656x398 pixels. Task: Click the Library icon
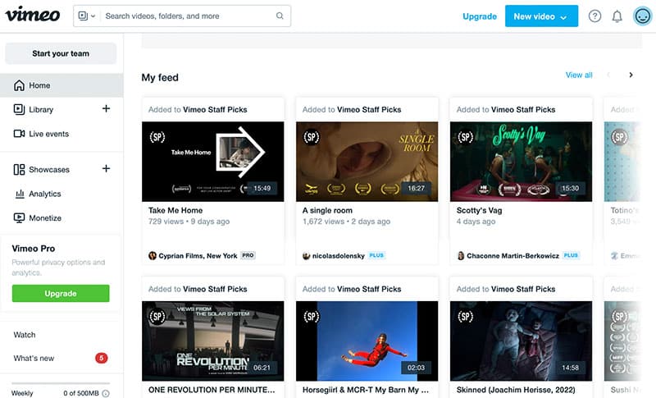tap(19, 110)
